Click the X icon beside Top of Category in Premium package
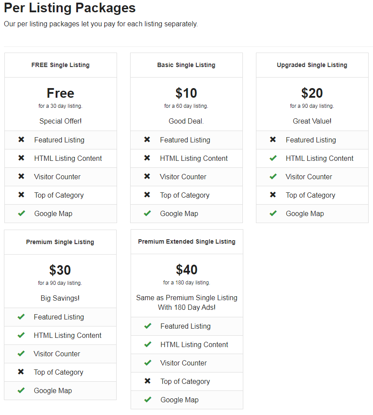 point(21,372)
